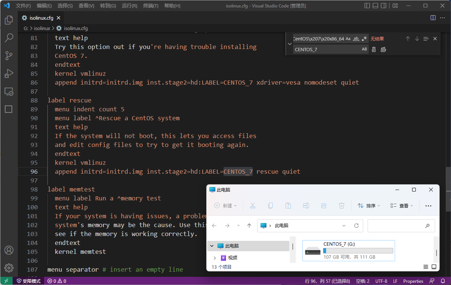The width and height of the screenshot is (451, 285).
Task: Open the 编辑(E) menu
Action: point(44,6)
